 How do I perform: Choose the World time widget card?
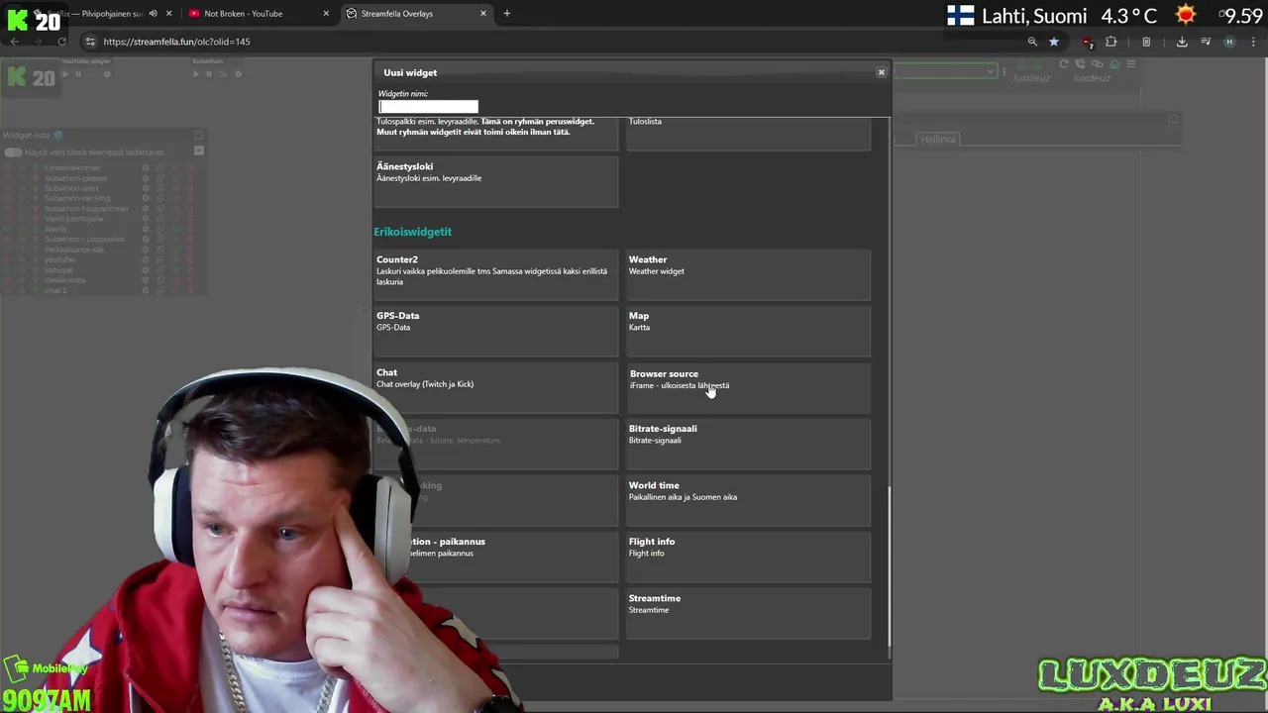(748, 500)
